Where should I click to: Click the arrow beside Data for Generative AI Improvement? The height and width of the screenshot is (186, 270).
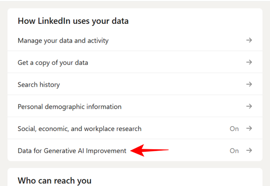click(x=249, y=151)
